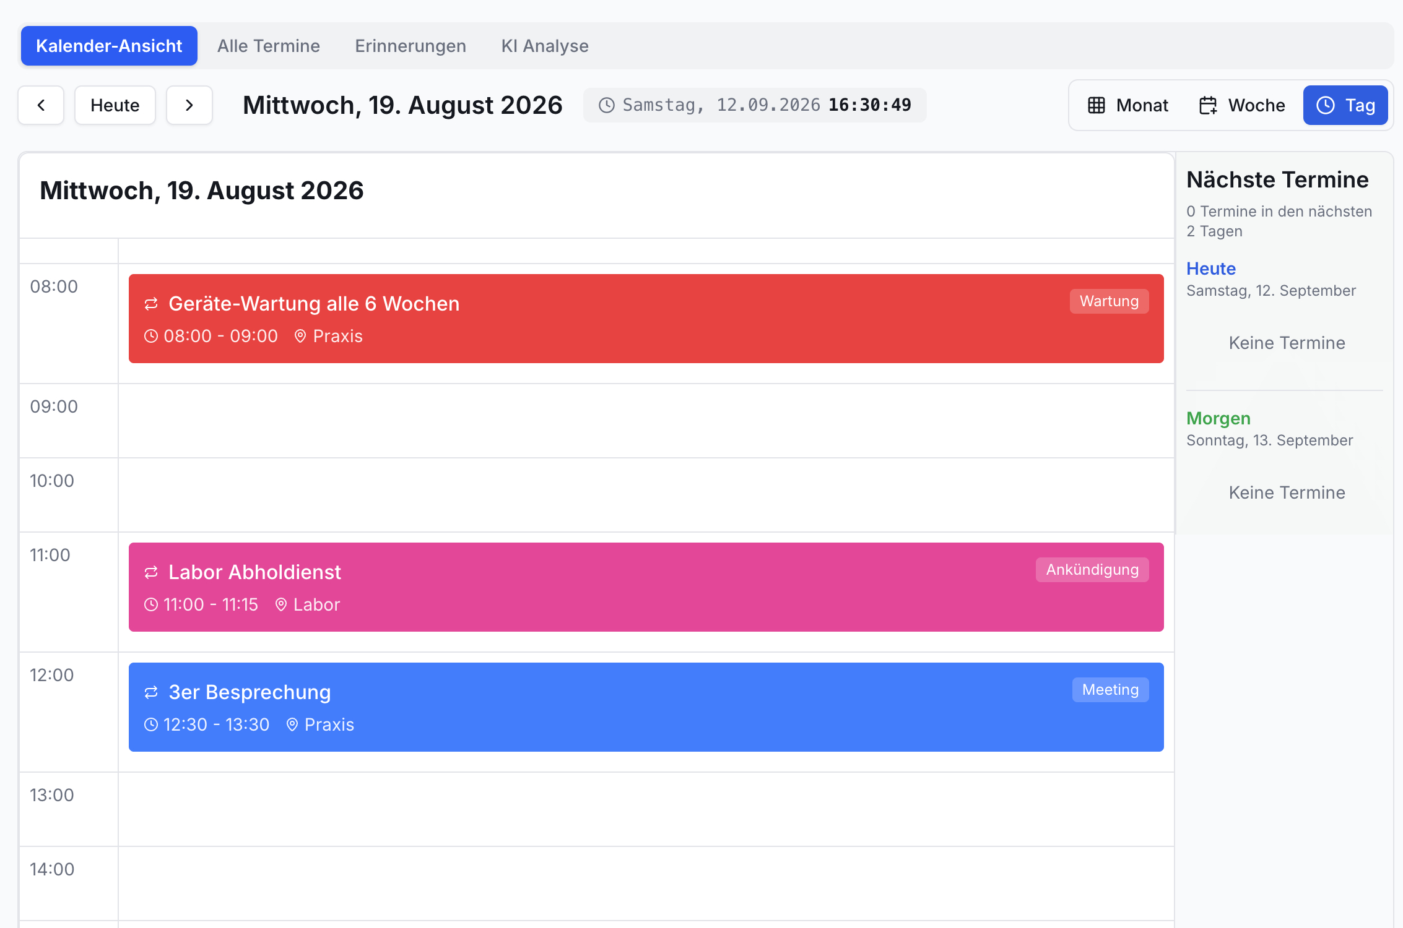The height and width of the screenshot is (928, 1403).
Task: Click the Ankündigung category badge
Action: click(1092, 570)
